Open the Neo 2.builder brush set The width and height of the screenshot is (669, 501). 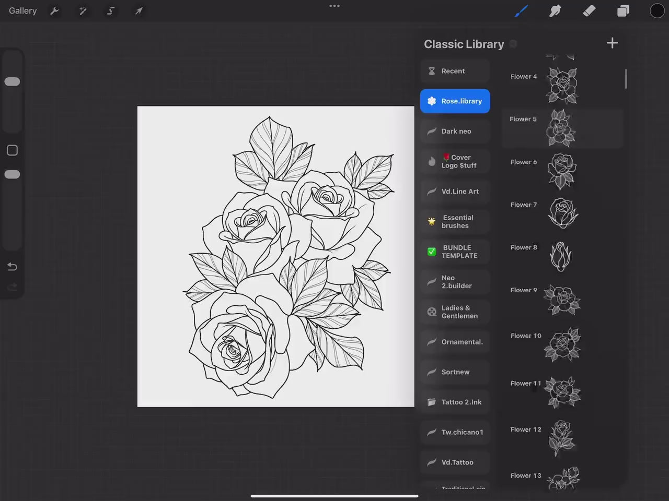tap(455, 282)
